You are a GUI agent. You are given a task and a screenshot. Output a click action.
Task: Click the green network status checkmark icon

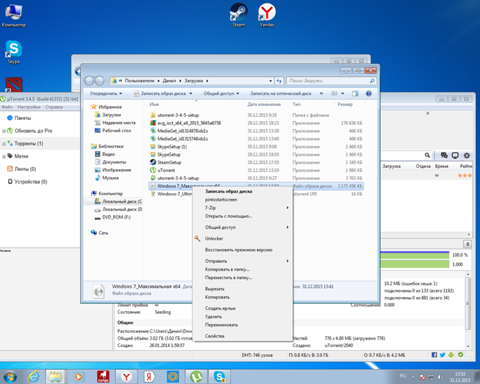coord(460,355)
